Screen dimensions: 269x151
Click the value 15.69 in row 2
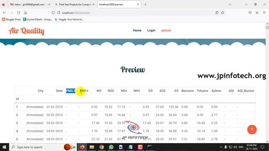click(108, 115)
